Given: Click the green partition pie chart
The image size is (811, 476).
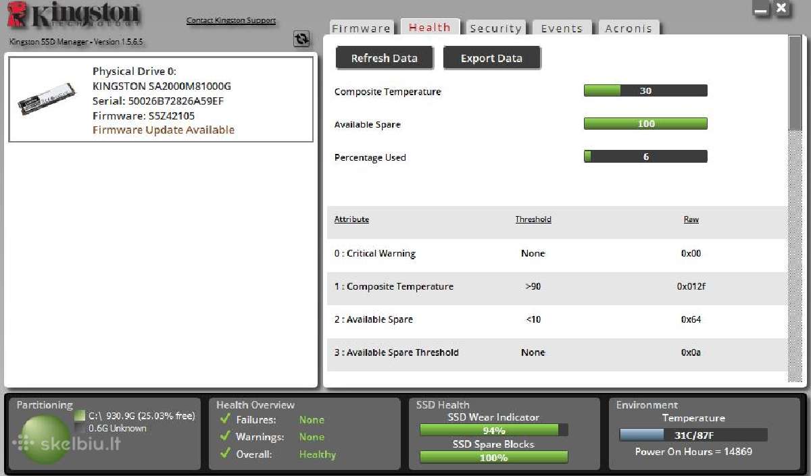Looking at the screenshot, I should point(46,439).
